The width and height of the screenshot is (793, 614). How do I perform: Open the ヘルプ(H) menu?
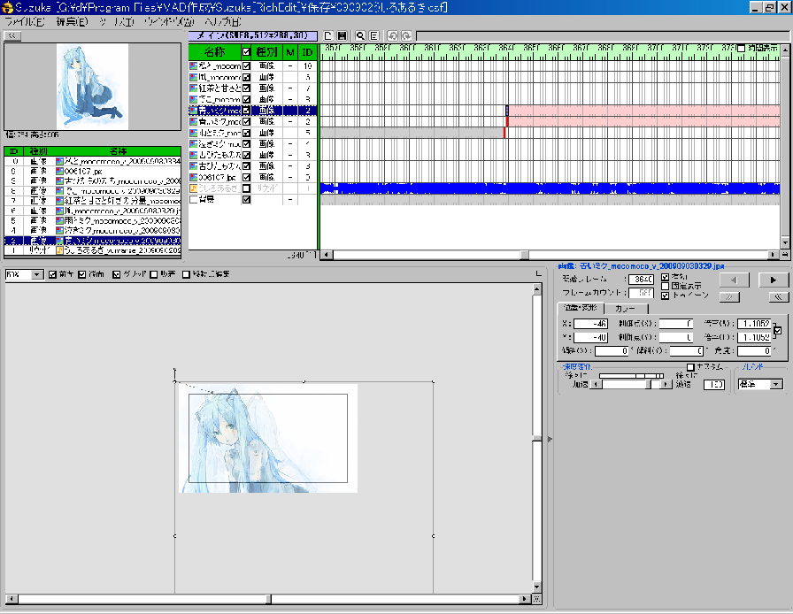[223, 22]
